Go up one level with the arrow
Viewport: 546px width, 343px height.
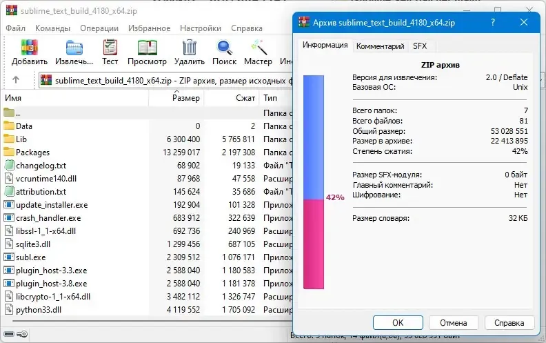[16, 80]
